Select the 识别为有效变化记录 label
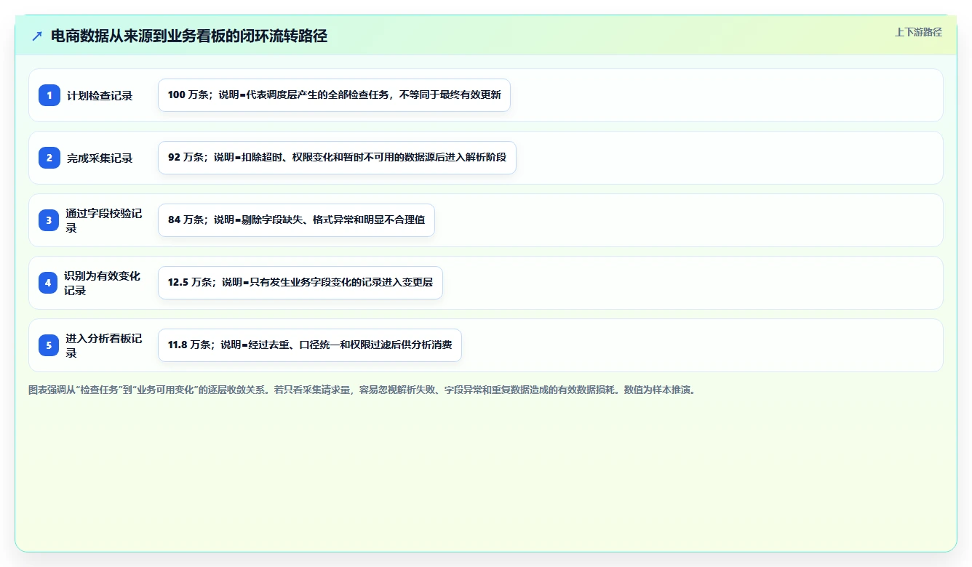 coord(103,283)
